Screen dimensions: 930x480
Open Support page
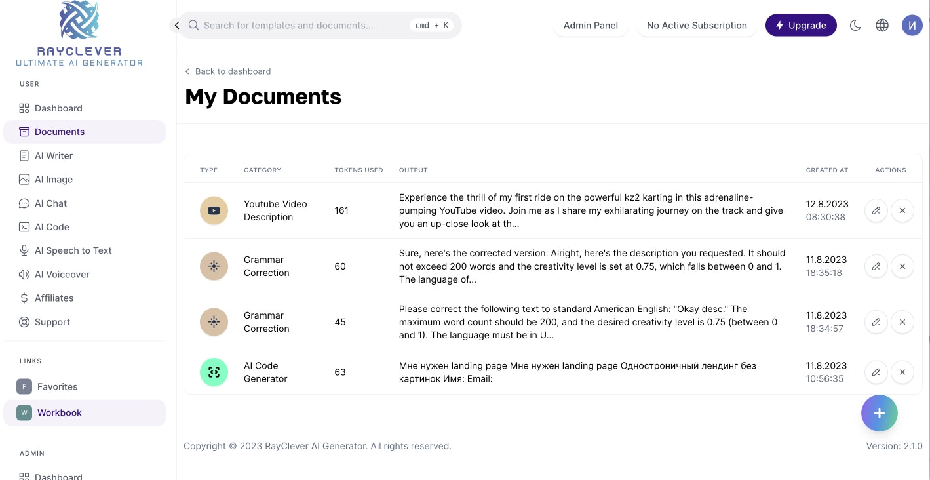coord(85,322)
